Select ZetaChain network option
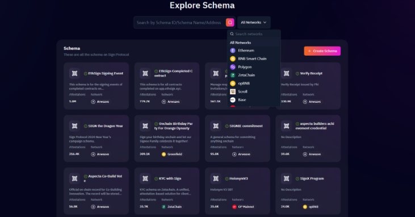Viewport: 415px width, 217px height. [254, 75]
